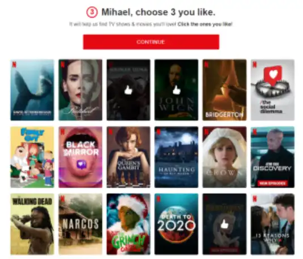Pick the Narcos poster

pos(80,224)
